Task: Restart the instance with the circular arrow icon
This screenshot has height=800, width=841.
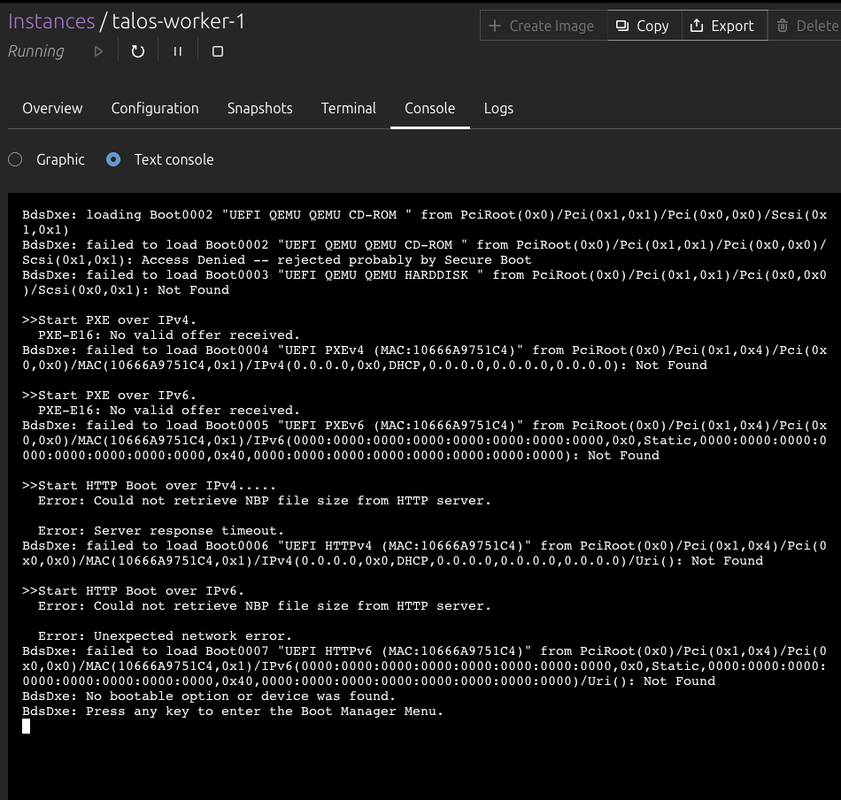Action: click(x=138, y=51)
